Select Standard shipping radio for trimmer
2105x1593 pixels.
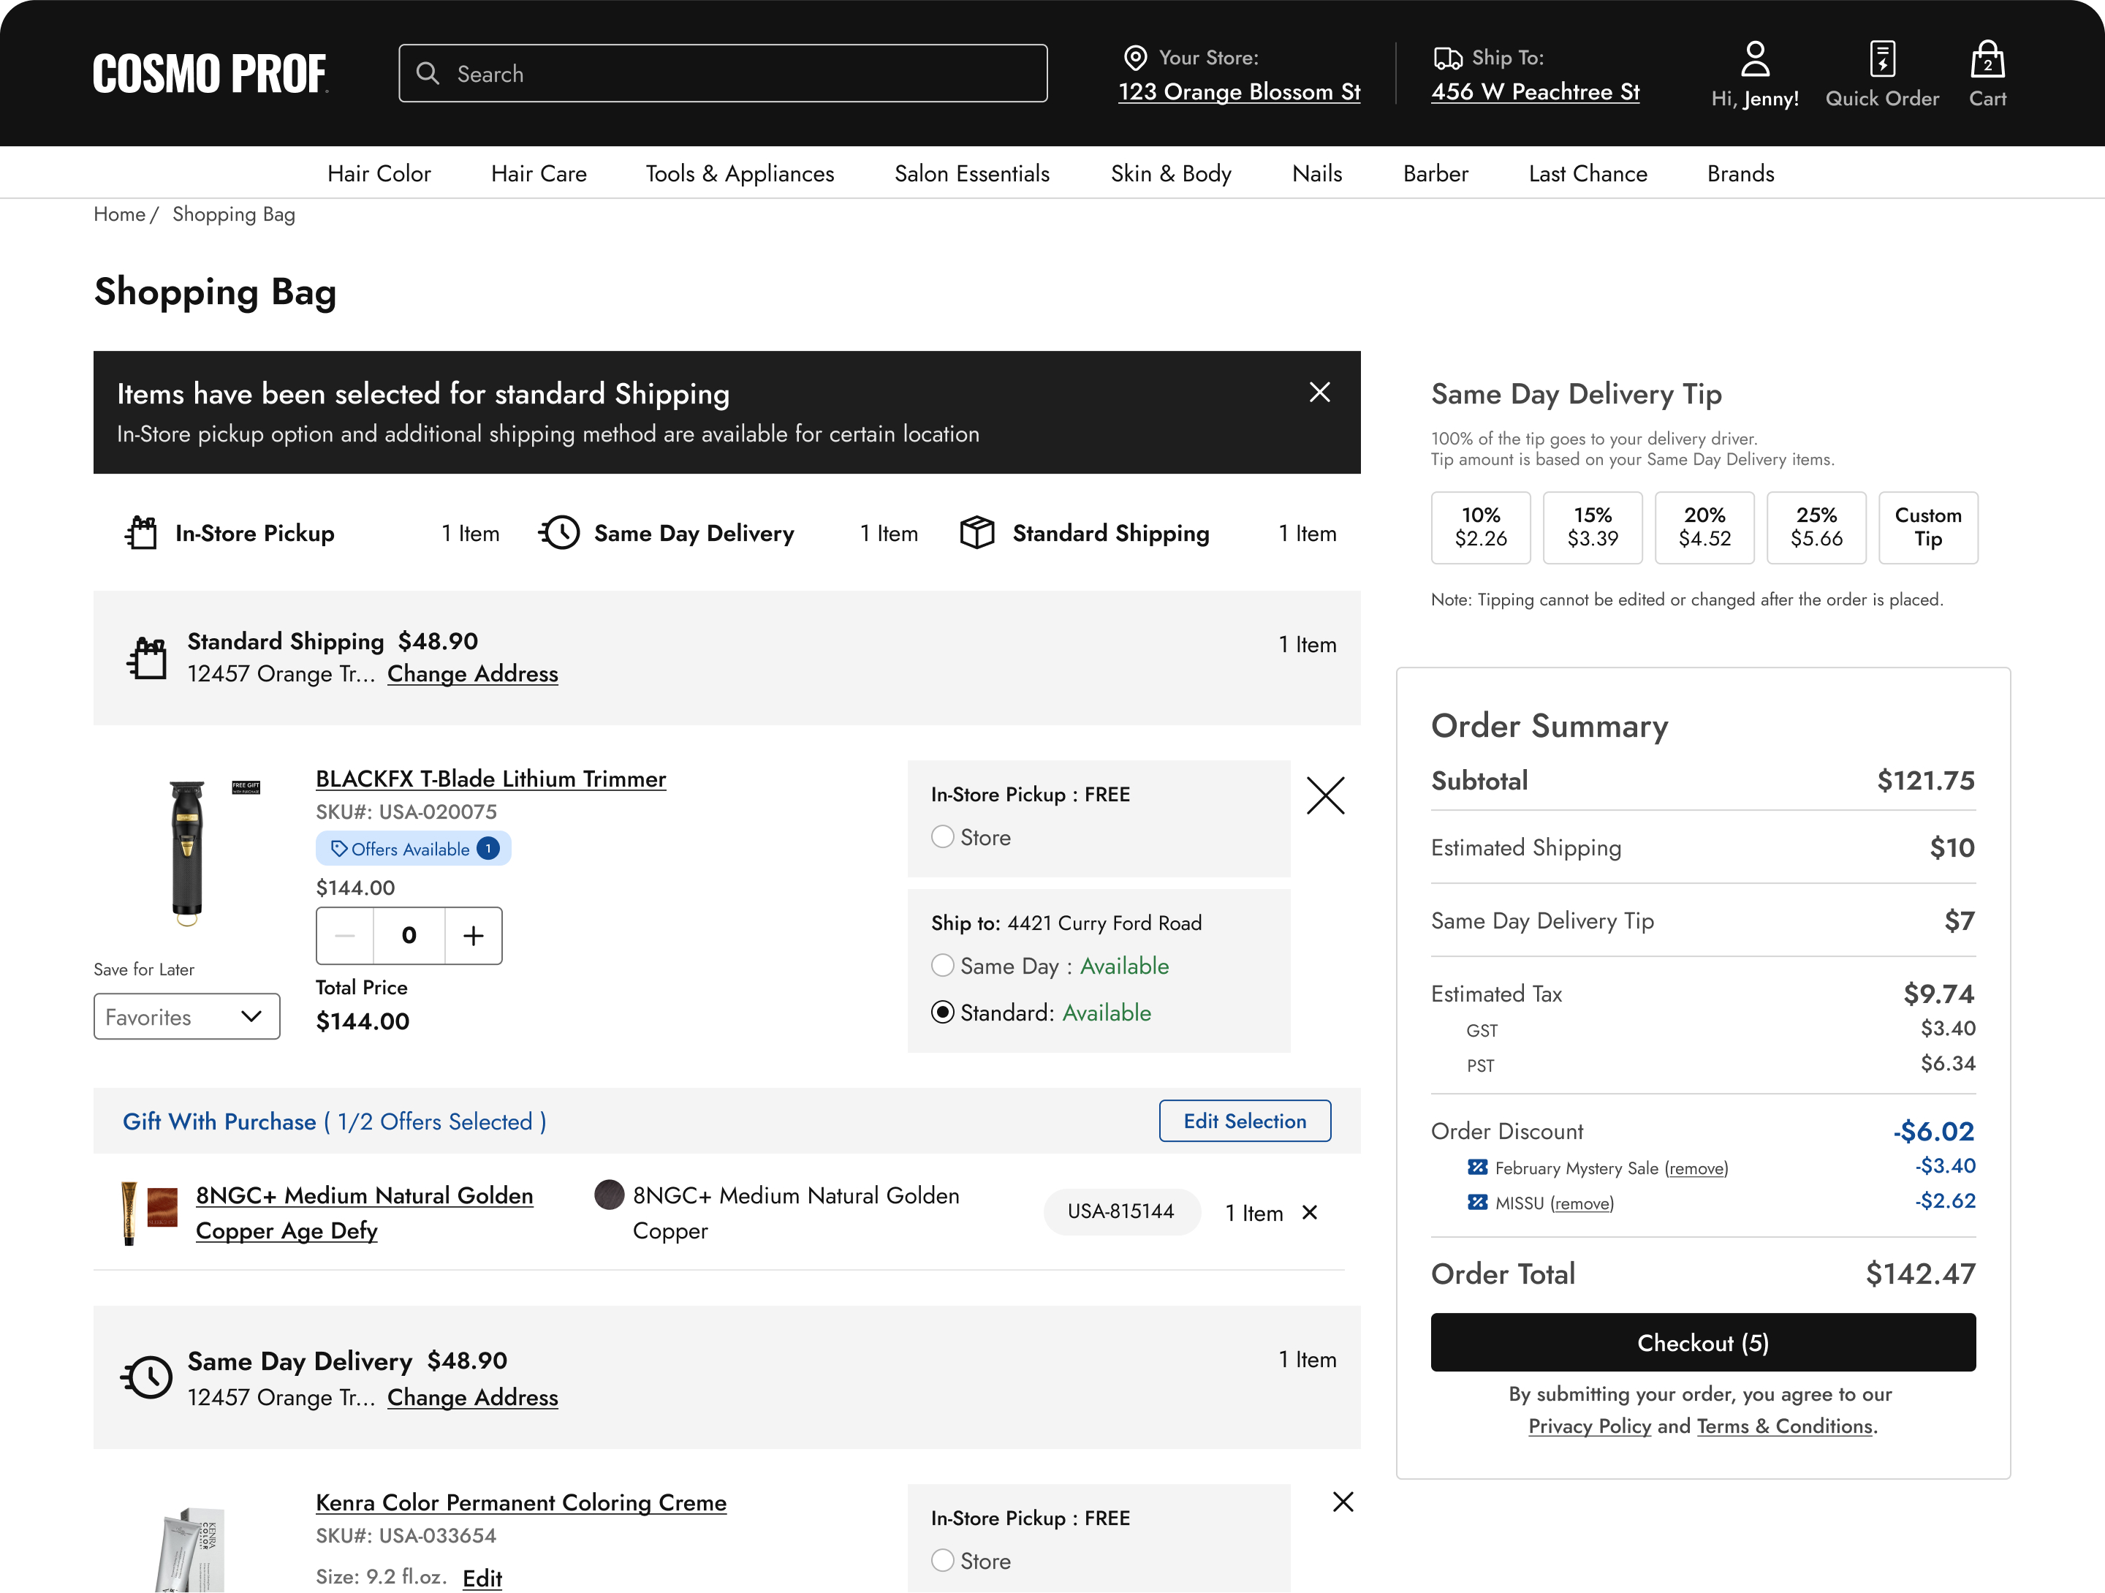pyautogui.click(x=942, y=1012)
